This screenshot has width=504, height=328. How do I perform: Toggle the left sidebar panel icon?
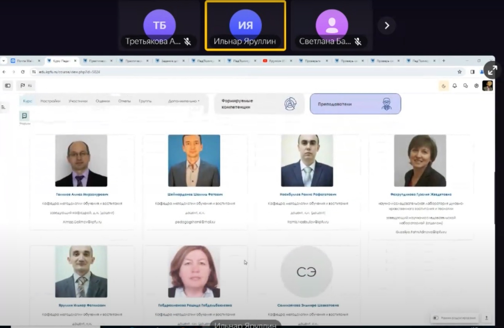click(8, 86)
